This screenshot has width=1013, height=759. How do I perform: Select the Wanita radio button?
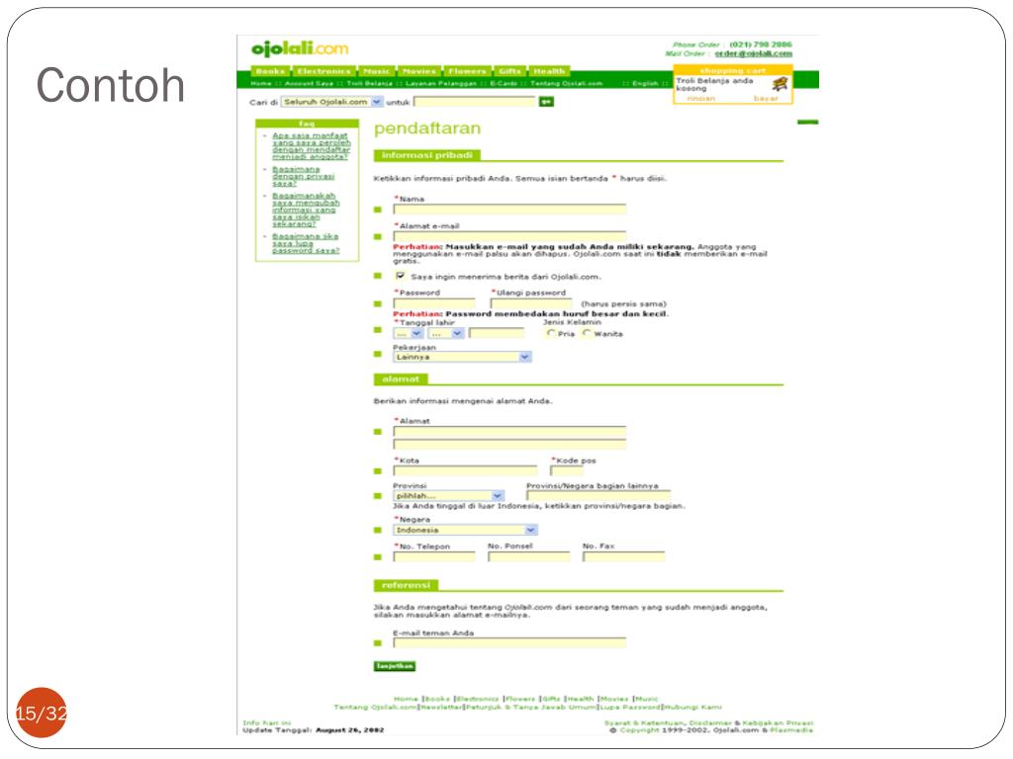pyautogui.click(x=587, y=333)
